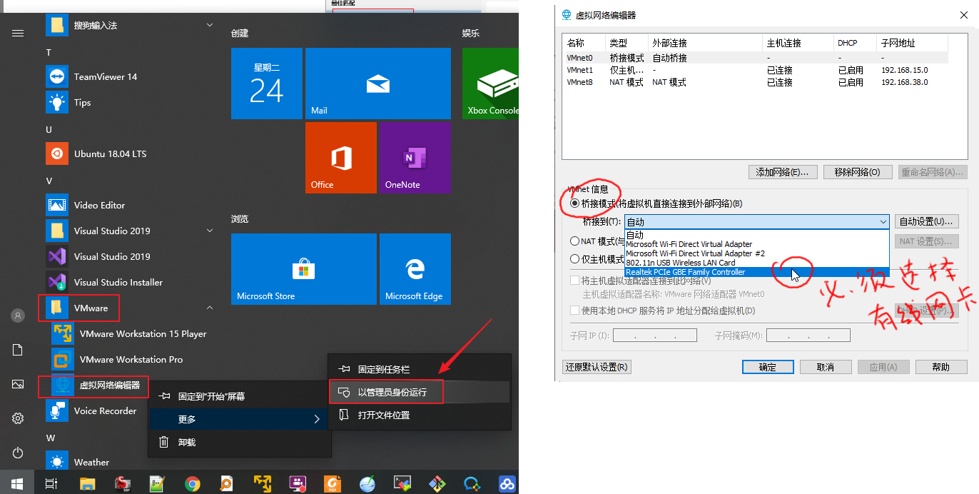Collapse the VMware folder in app list
Screen dimensions: 979x494
pyautogui.click(x=210, y=308)
